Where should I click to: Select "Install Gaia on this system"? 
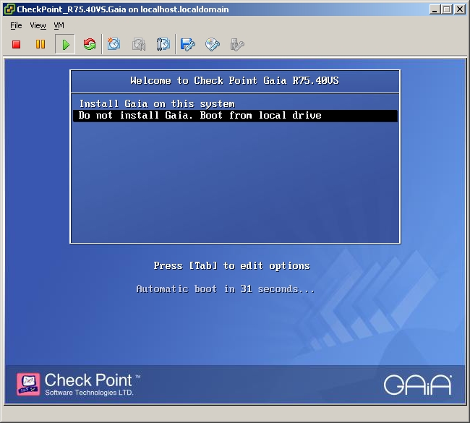235,104
